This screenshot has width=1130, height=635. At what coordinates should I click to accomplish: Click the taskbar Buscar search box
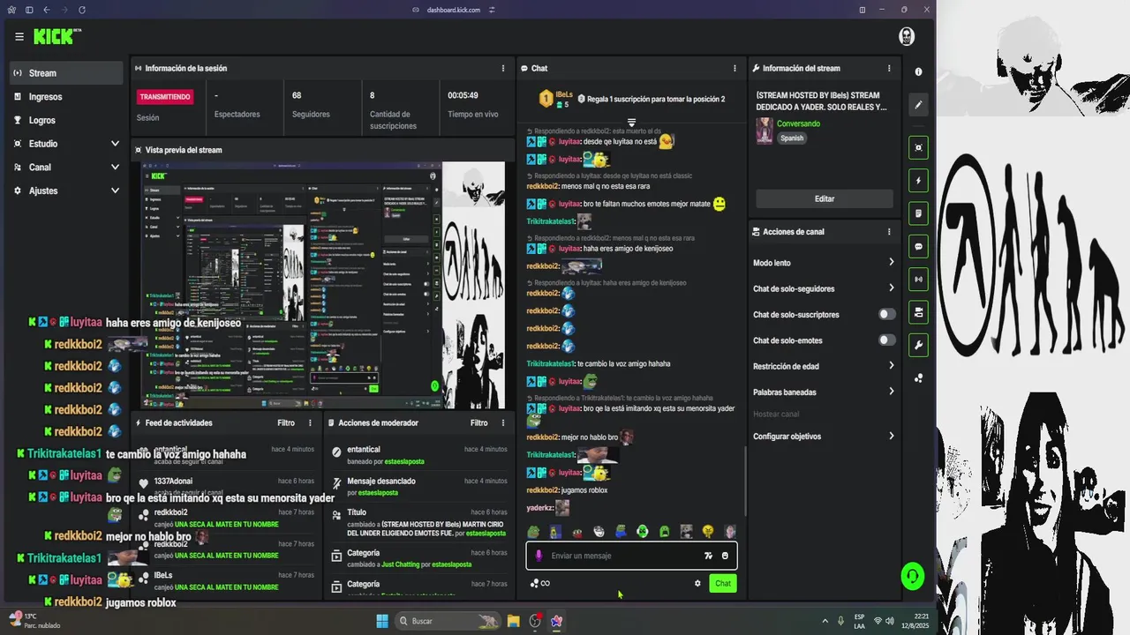click(448, 621)
